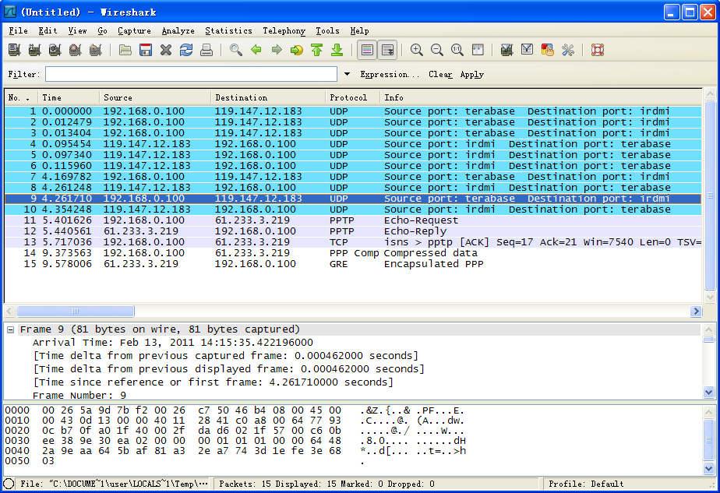Open the Edit menu
Image resolution: width=720 pixels, height=493 pixels.
(x=48, y=30)
